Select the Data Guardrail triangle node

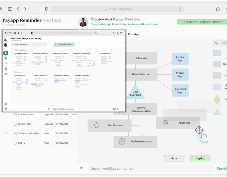pos(135,93)
